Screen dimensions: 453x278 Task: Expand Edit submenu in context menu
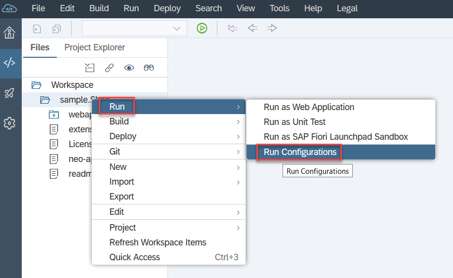pyautogui.click(x=168, y=212)
